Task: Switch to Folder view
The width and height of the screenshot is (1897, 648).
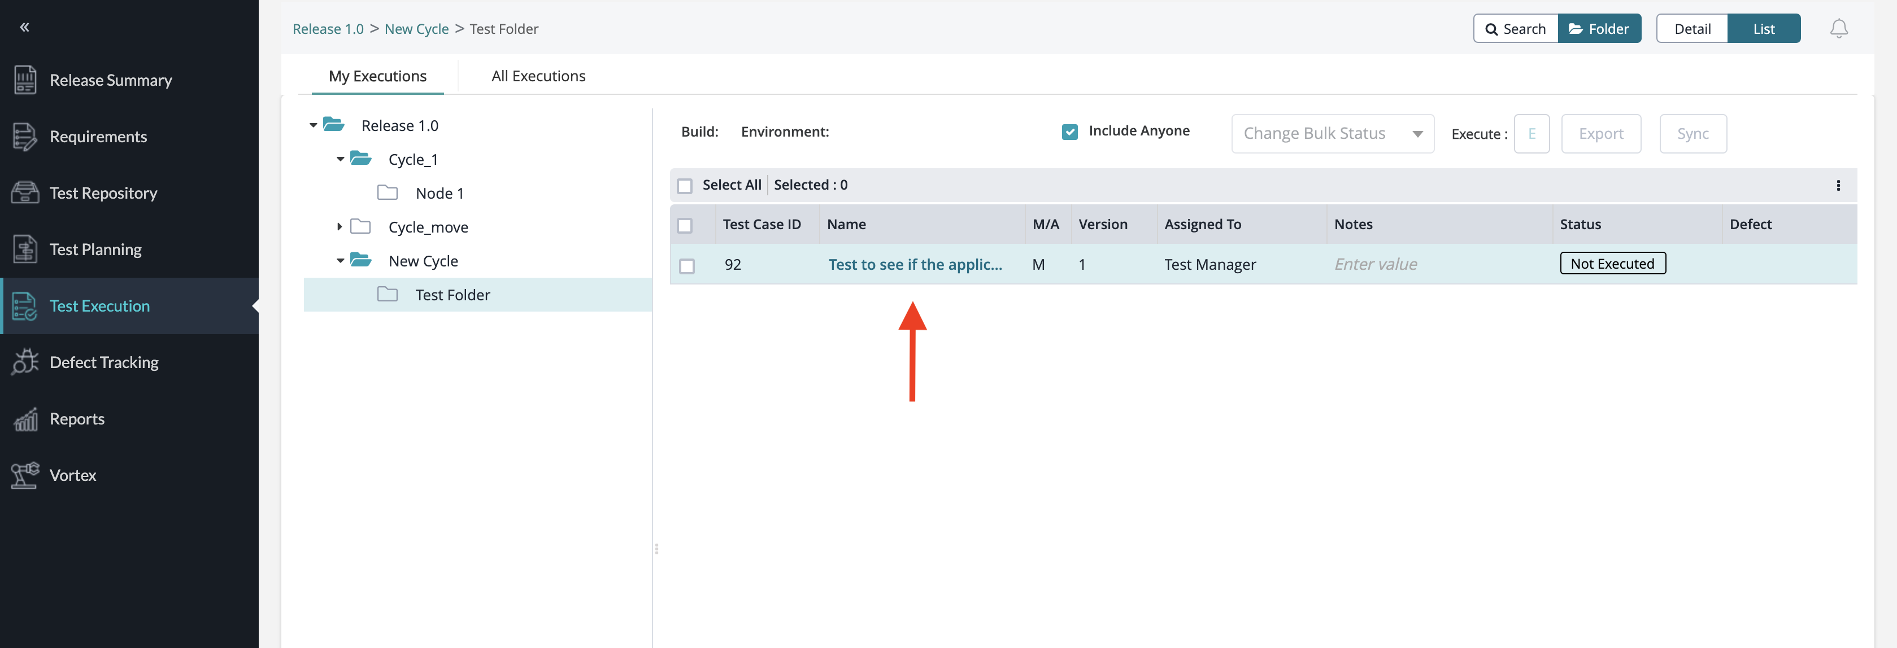Action: point(1599,29)
